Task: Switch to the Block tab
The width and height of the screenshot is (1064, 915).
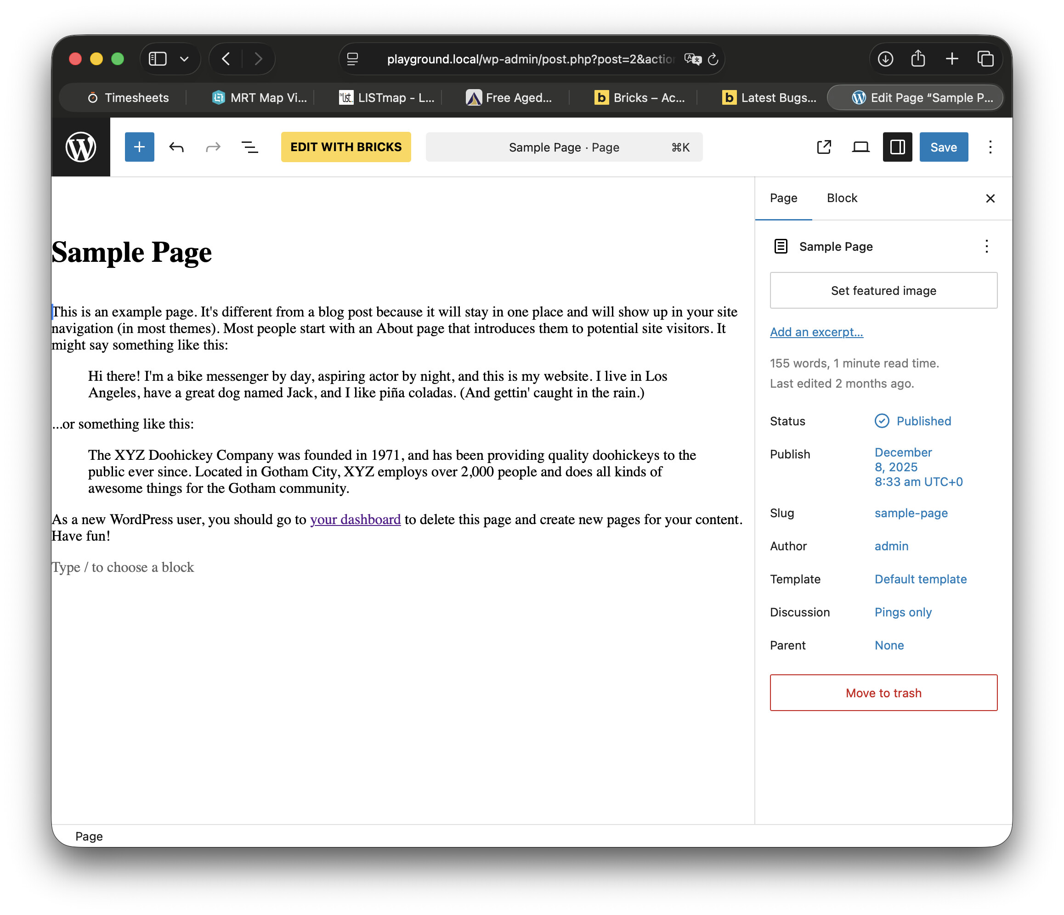Action: [x=842, y=198]
